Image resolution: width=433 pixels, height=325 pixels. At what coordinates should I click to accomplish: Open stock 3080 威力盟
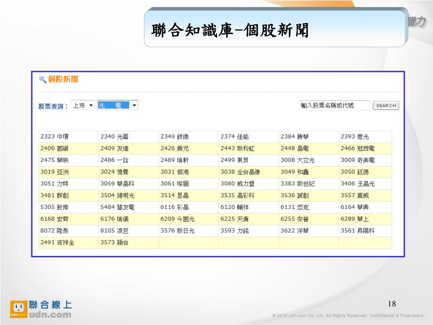pos(238,184)
